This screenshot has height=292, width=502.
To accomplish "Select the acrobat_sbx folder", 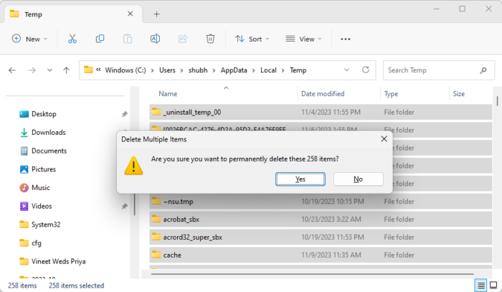I will click(x=321, y=220).
